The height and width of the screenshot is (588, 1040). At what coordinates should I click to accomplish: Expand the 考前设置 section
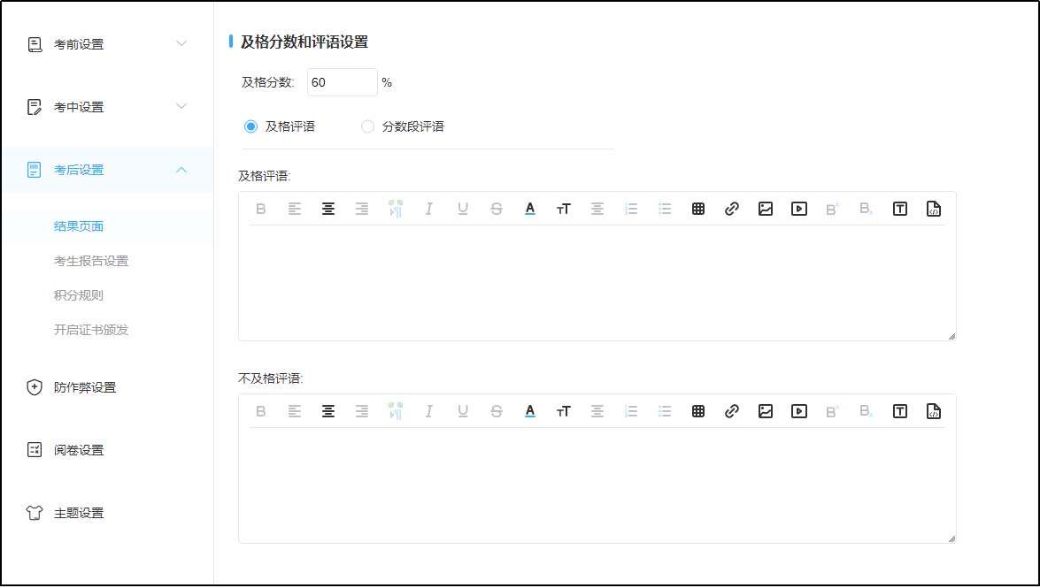point(89,43)
